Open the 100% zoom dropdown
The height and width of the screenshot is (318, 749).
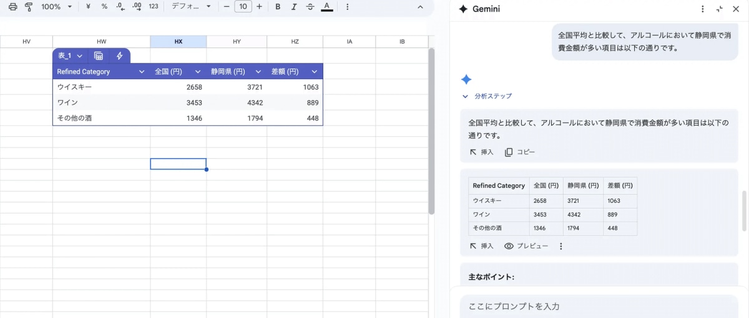56,7
